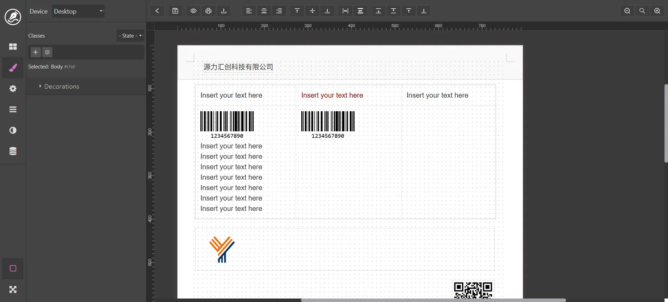Open the layers list panel in sidebar

tap(13, 109)
